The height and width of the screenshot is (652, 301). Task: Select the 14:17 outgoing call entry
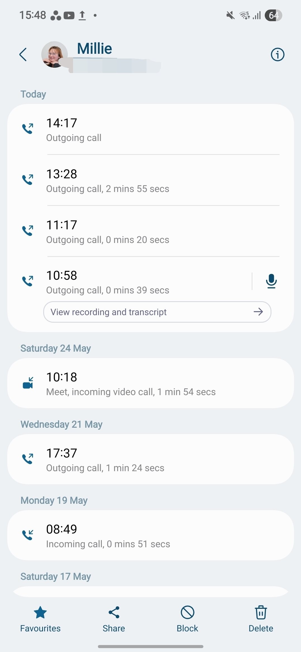(151, 130)
